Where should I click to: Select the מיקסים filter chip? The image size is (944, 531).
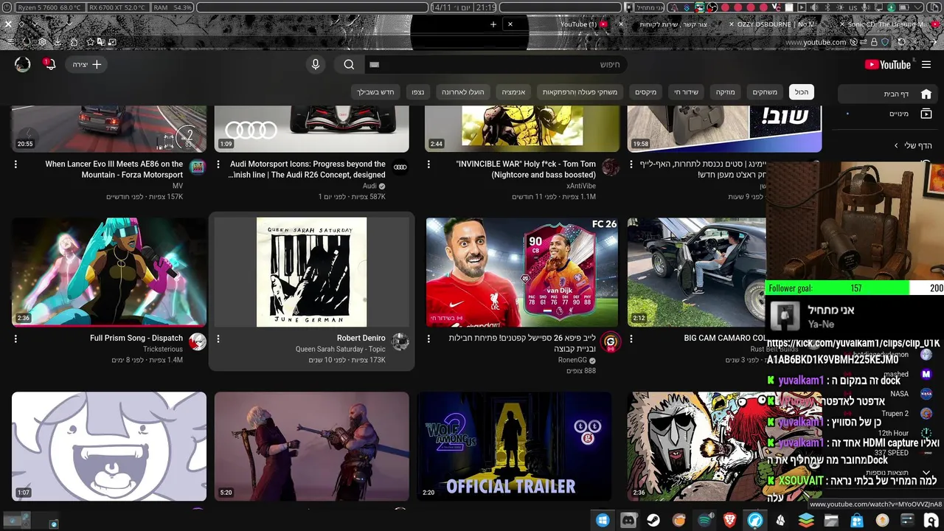(x=646, y=92)
